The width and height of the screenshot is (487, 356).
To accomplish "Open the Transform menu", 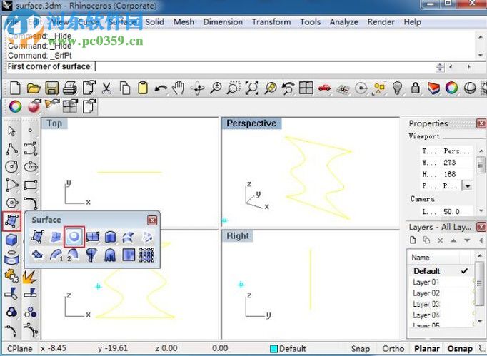I will (x=271, y=21).
